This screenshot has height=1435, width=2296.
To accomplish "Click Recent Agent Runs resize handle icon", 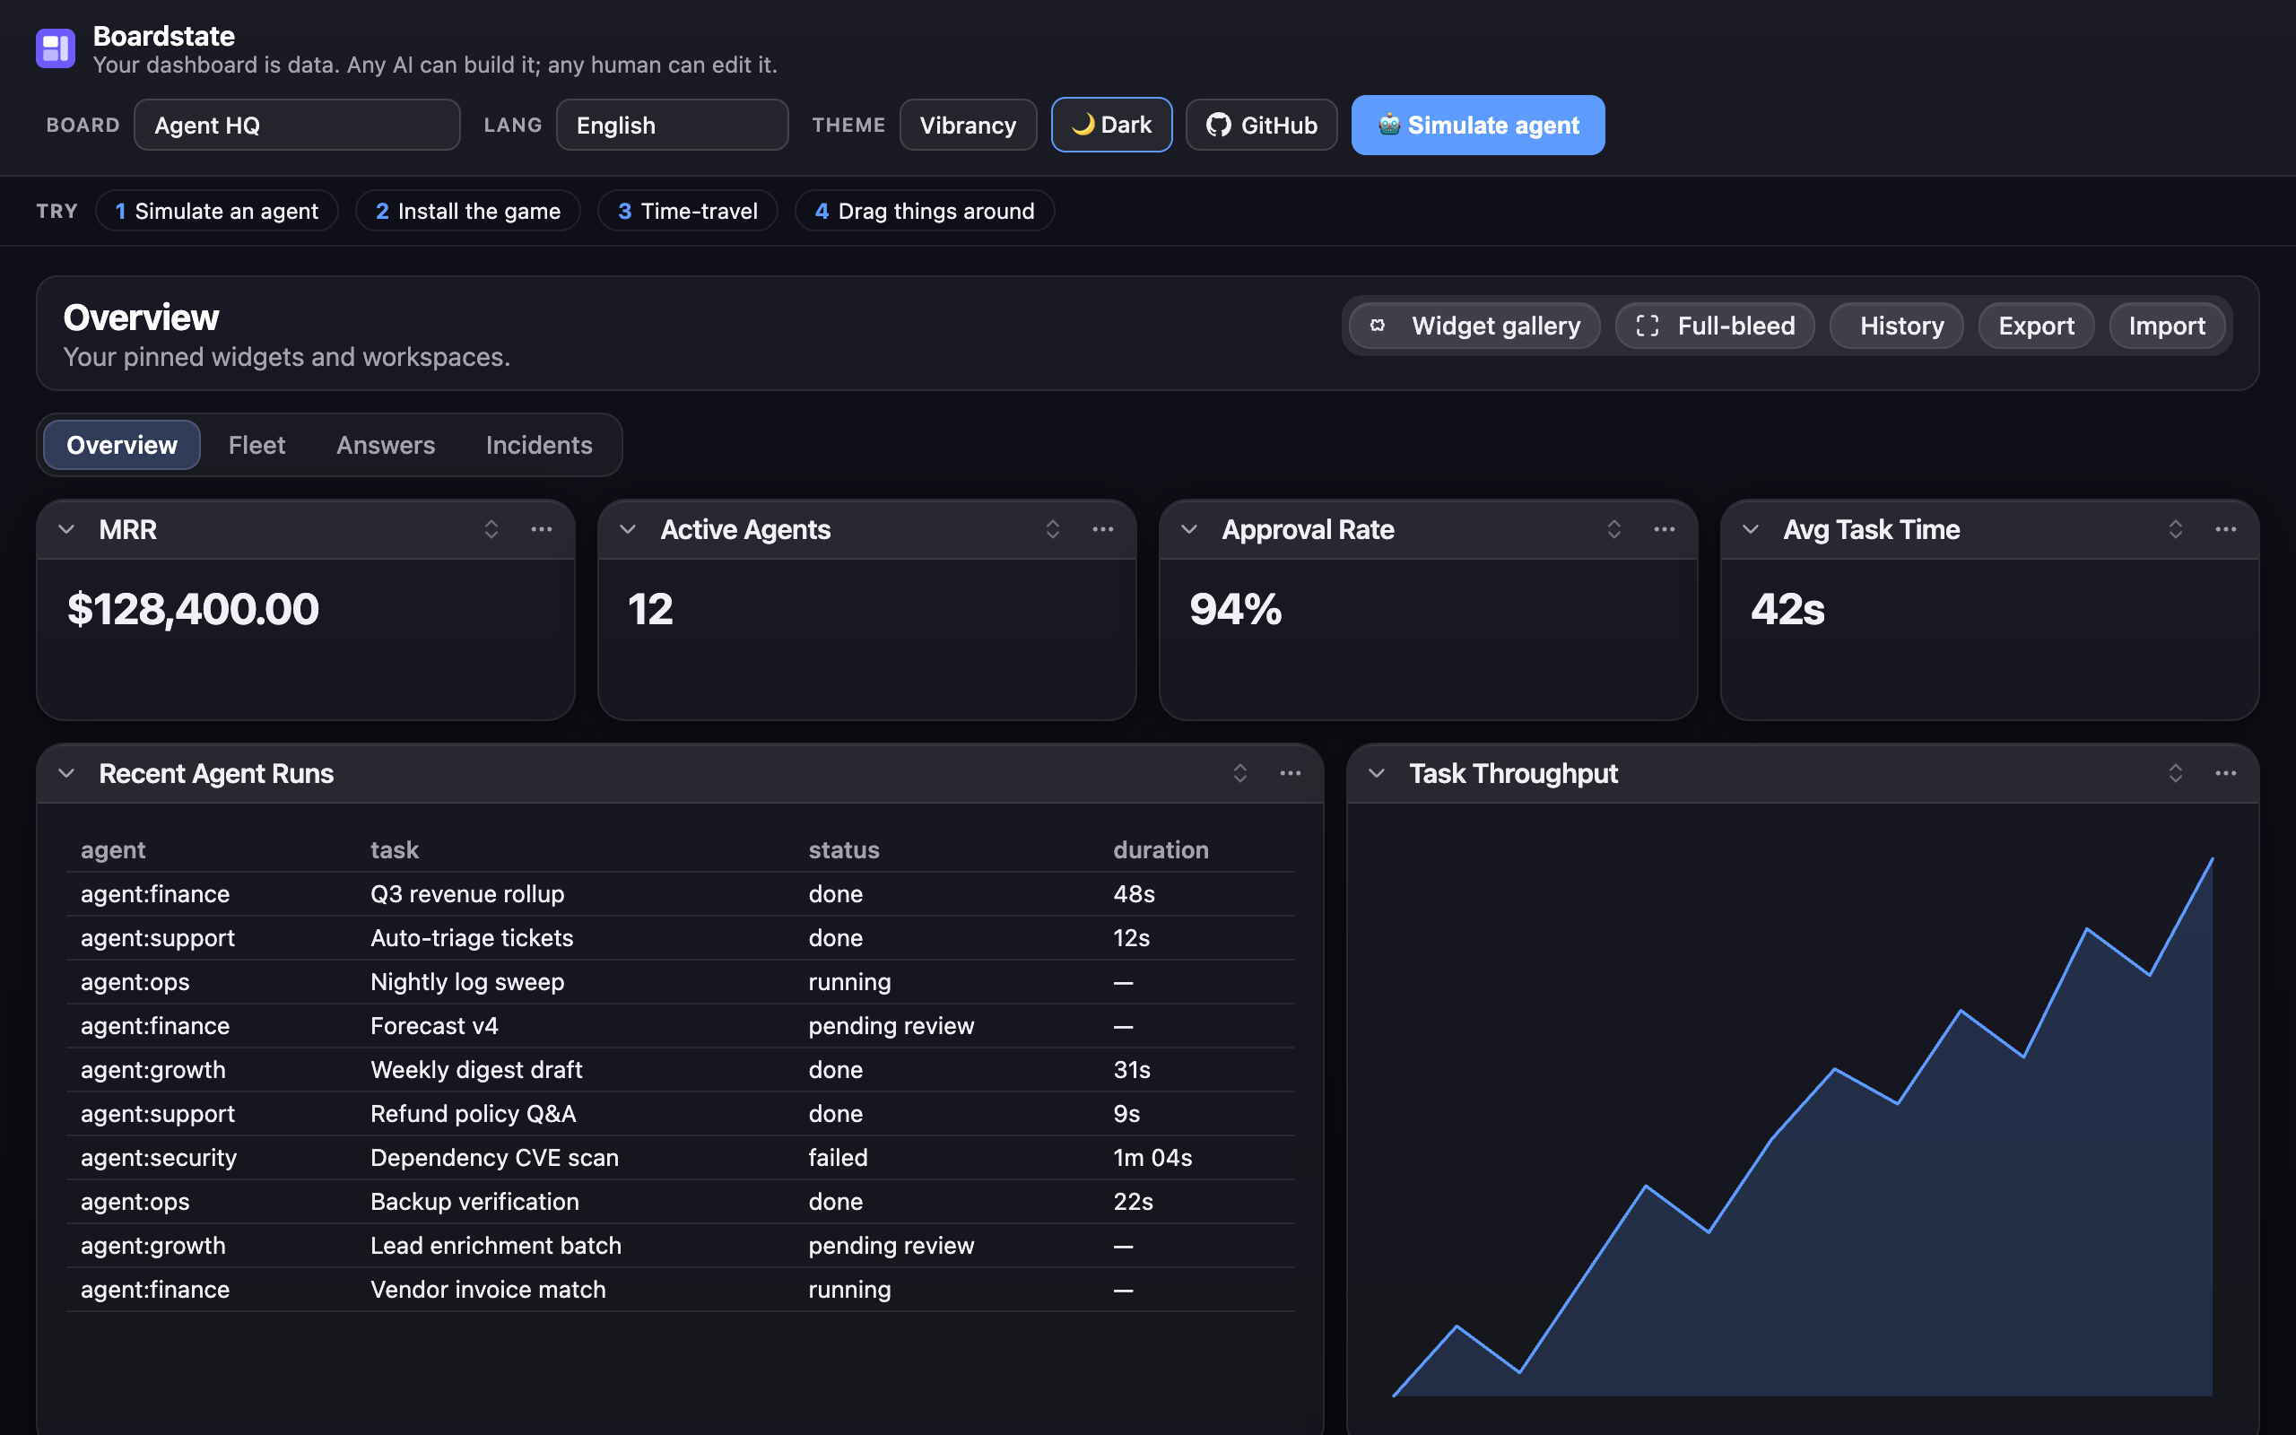I will (x=1240, y=773).
